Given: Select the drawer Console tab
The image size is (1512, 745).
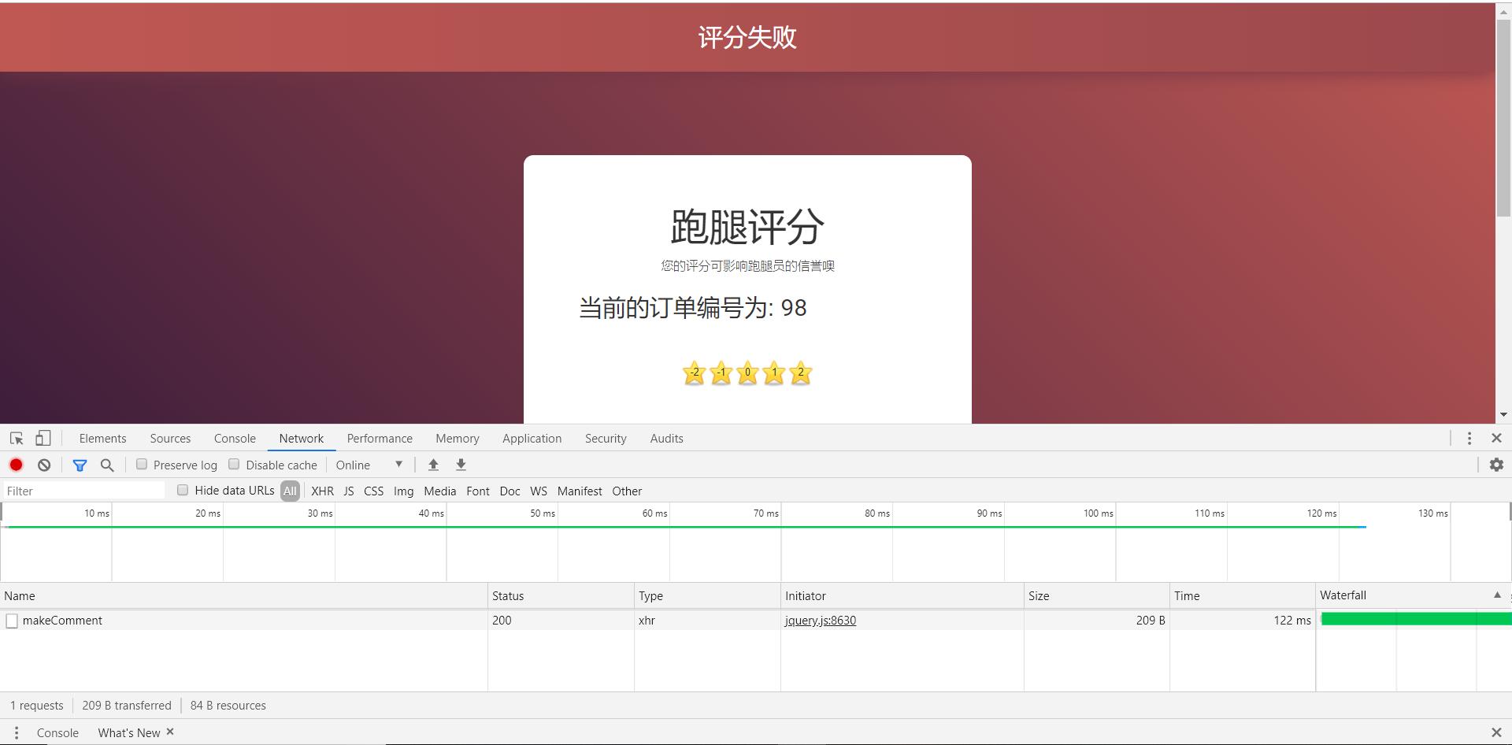Looking at the screenshot, I should (57, 732).
